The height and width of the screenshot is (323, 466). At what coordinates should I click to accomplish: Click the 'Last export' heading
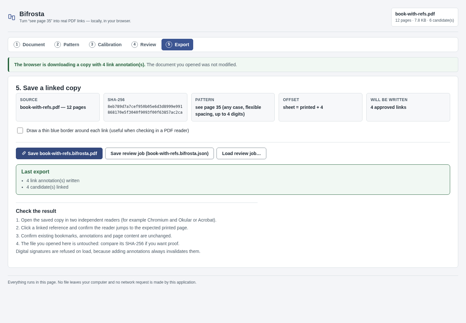click(x=35, y=172)
